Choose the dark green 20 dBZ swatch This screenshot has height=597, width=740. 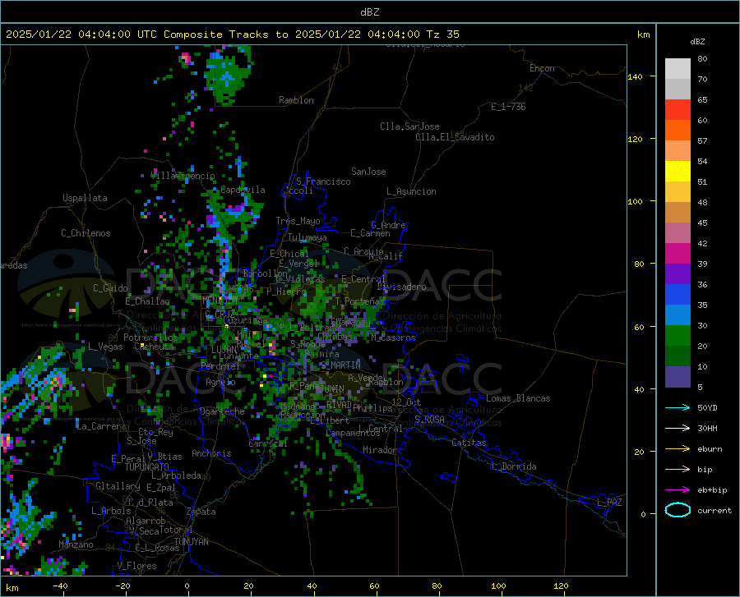[x=678, y=356]
